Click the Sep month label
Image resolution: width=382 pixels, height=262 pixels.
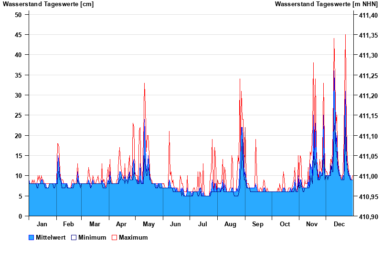click(258, 224)
